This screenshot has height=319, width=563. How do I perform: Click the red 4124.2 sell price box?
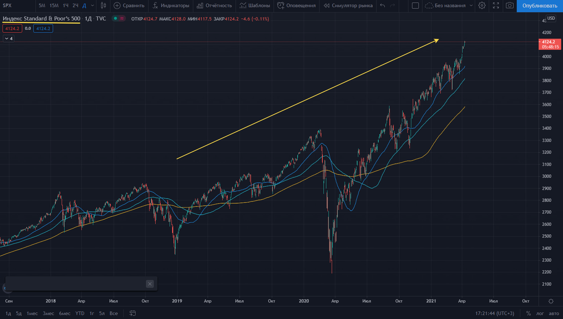pyautogui.click(x=12, y=29)
